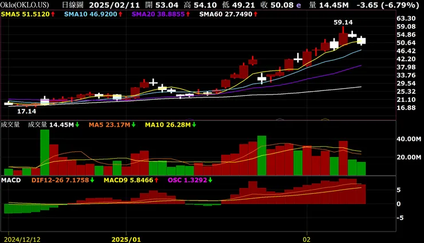This screenshot has height=243, width=424.
Task: Click the OSC 1.3292 legend
Action: pyautogui.click(x=187, y=180)
